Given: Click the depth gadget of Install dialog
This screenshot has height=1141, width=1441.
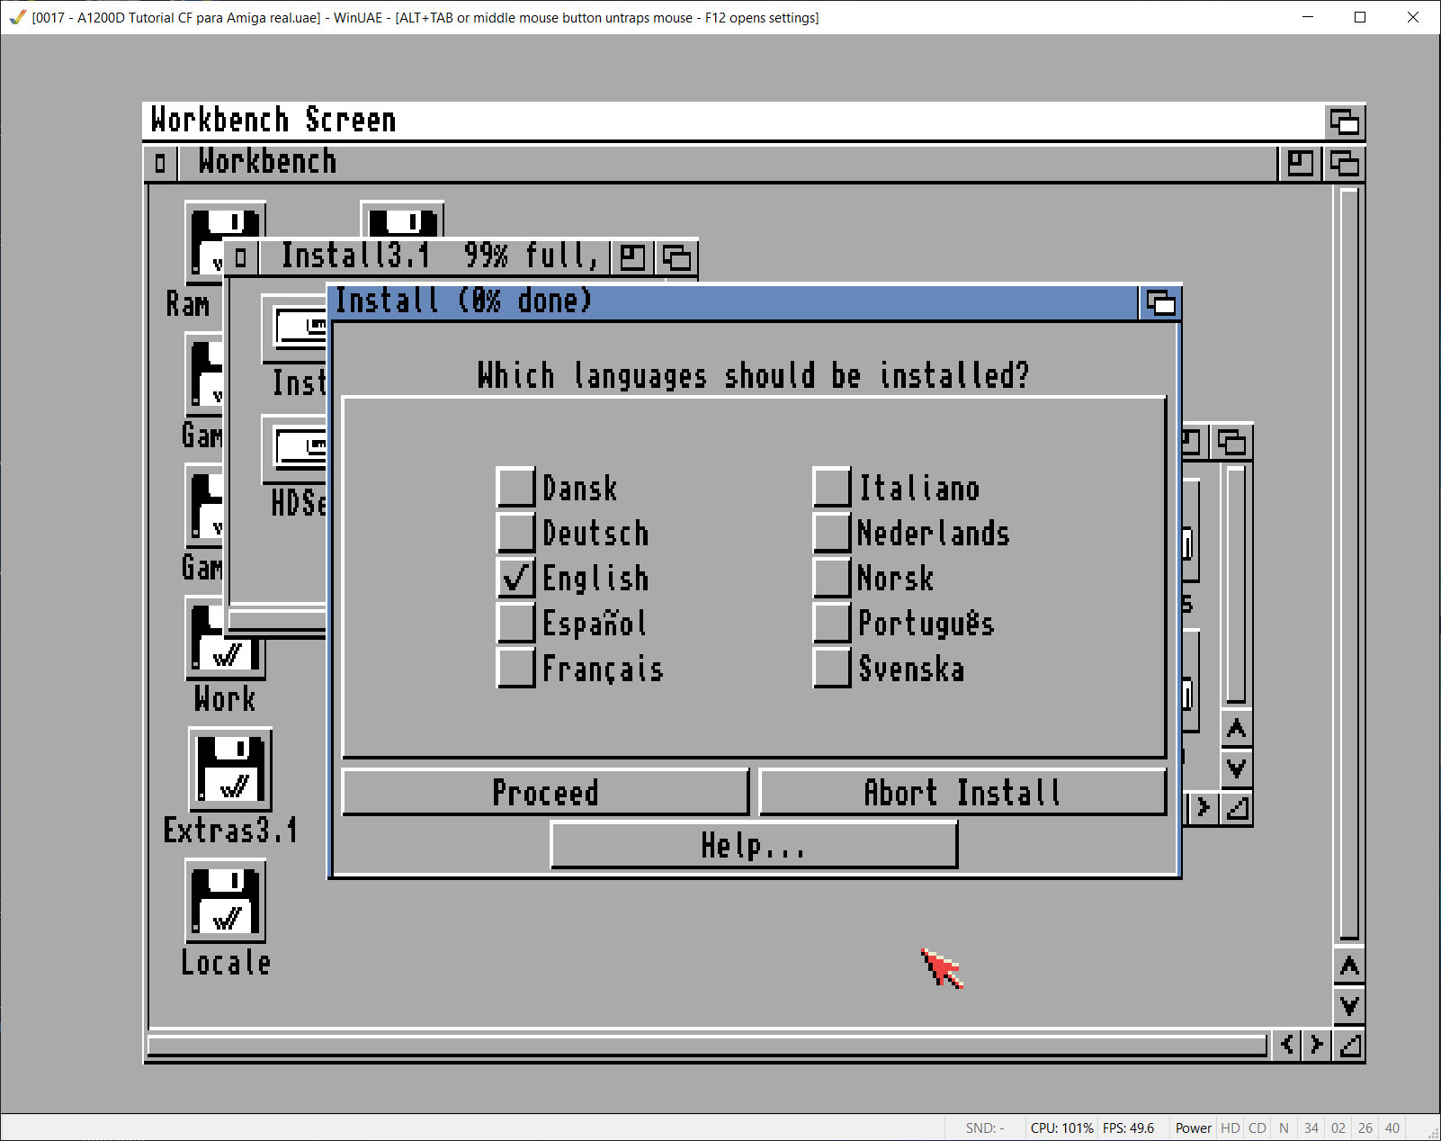Looking at the screenshot, I should [x=1160, y=303].
